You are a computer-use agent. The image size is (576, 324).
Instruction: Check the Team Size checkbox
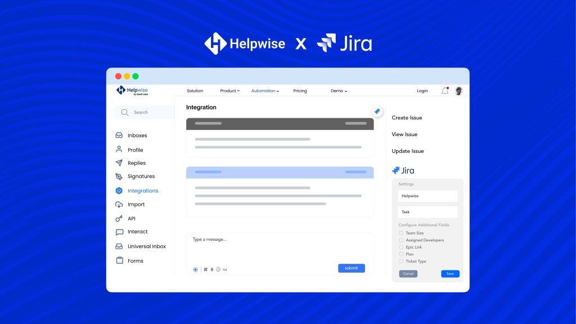pyautogui.click(x=401, y=233)
